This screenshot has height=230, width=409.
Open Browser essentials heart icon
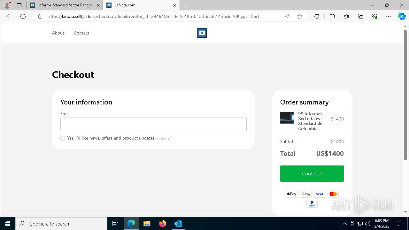pyautogui.click(x=374, y=16)
